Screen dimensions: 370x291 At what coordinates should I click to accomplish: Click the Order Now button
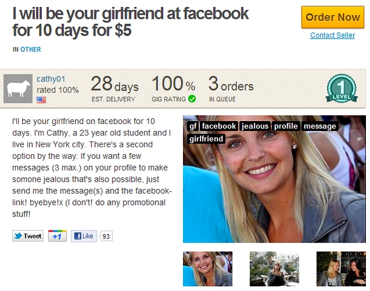point(333,17)
